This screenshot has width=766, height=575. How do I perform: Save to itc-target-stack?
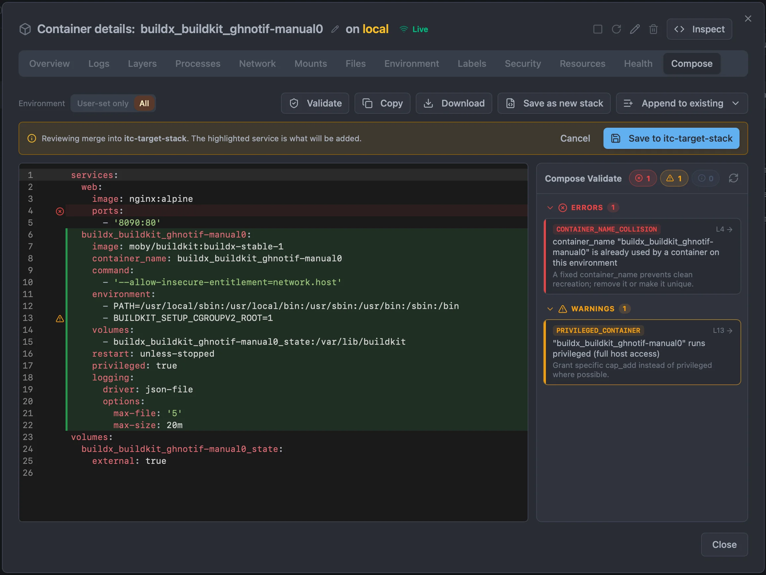click(x=671, y=139)
